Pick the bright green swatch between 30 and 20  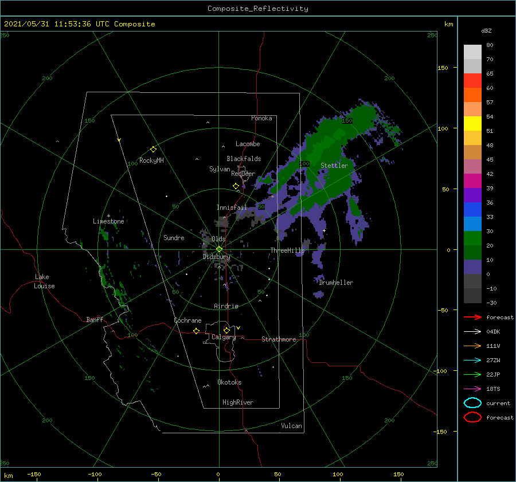click(x=472, y=238)
